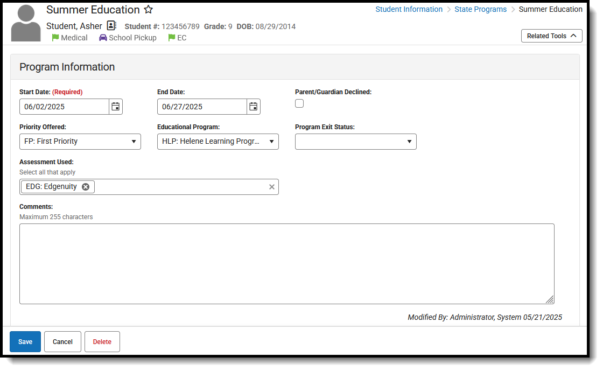Open End Date calendar picker
Screen dimensions: 603x371
pyautogui.click(x=254, y=107)
